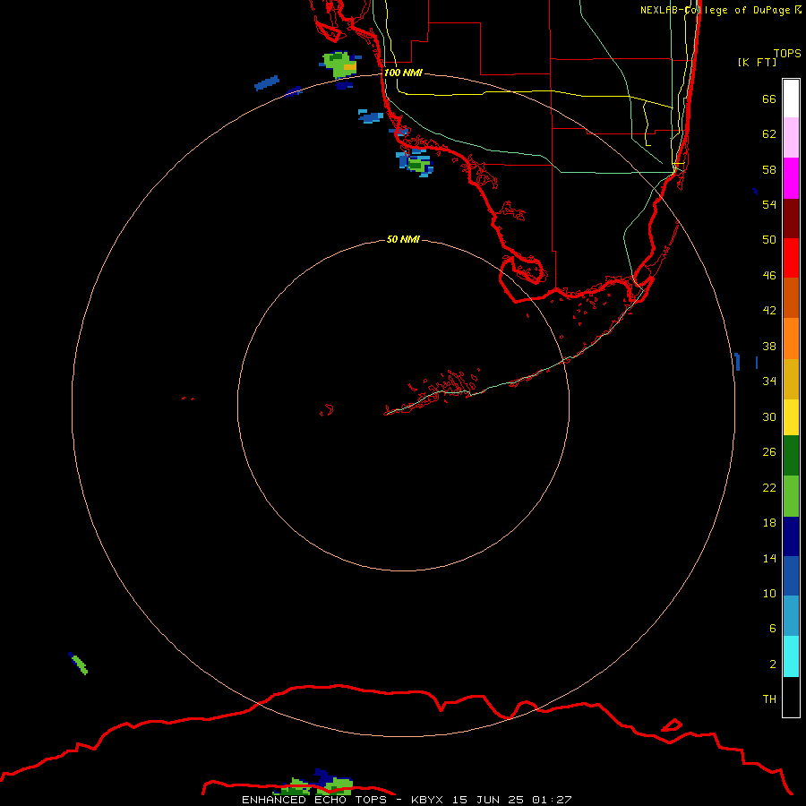Click the 6 legend value
Image resolution: width=806 pixels, height=806 pixels.
[773, 628]
